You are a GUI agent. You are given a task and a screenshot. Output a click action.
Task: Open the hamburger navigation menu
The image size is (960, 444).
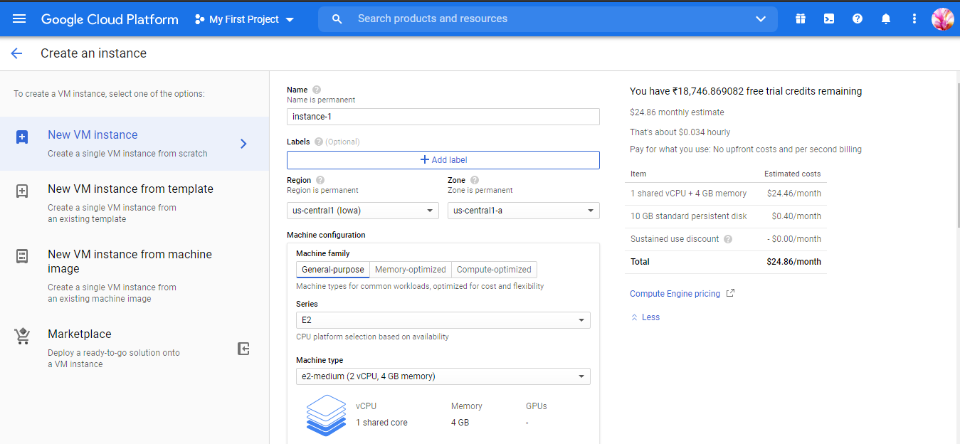[x=19, y=19]
